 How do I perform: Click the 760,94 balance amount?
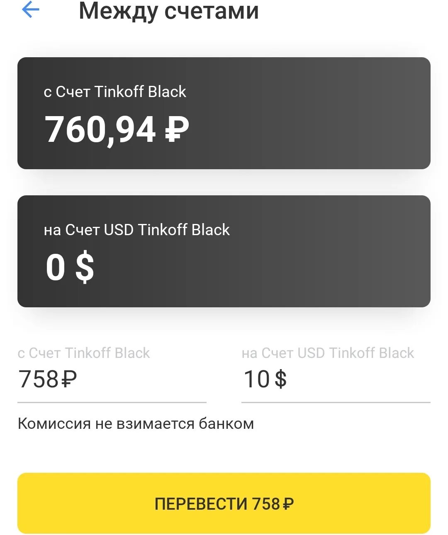click(x=100, y=130)
